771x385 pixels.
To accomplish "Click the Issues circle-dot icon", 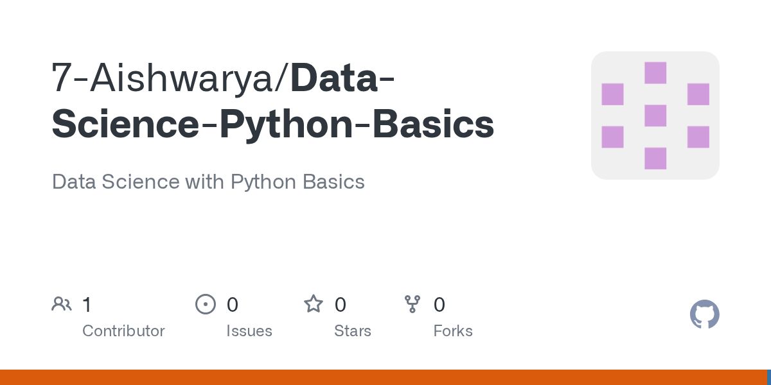I will 205,304.
